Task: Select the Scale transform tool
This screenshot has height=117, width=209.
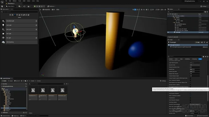Action: [139, 10]
